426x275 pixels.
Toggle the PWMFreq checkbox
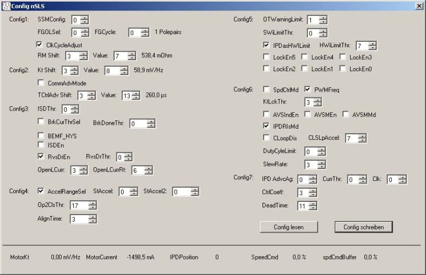308,89
